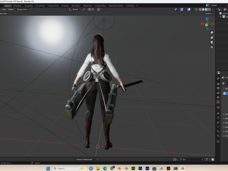
Task: Open the overlays options dropdown arrow
Action: (x=192, y=9)
